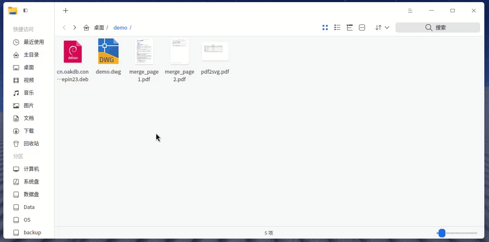Toggle the sidebar panel icon

[x=25, y=11]
